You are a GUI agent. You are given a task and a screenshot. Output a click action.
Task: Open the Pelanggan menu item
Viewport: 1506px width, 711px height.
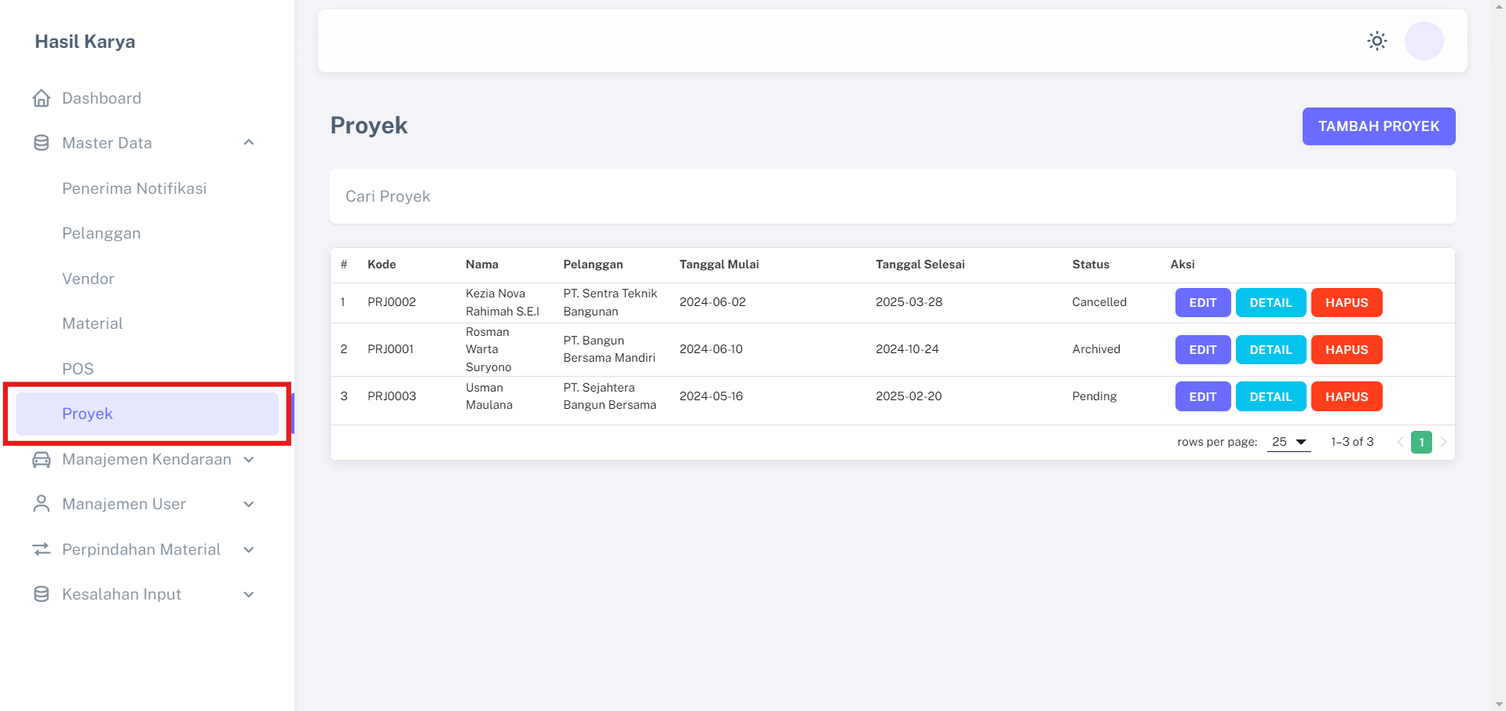click(x=101, y=233)
